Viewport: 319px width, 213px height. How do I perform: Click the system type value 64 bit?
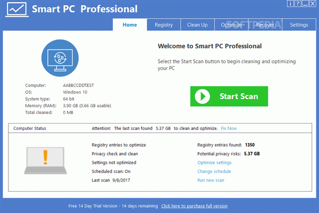[x=69, y=99]
